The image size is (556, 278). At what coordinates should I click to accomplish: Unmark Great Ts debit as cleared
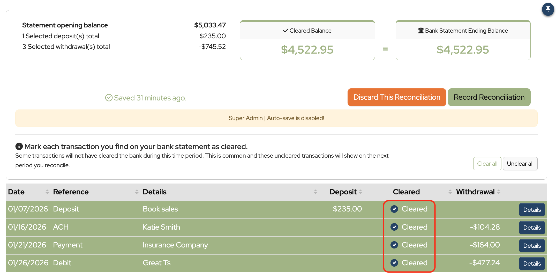point(394,263)
